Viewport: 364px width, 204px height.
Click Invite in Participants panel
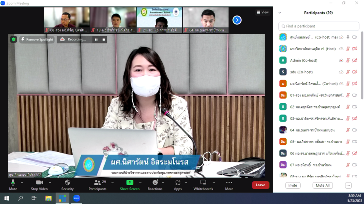[293, 185]
